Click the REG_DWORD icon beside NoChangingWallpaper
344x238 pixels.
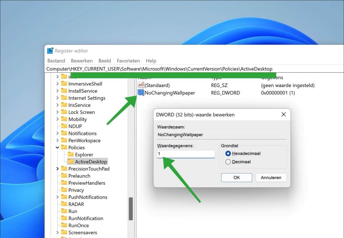(141, 93)
